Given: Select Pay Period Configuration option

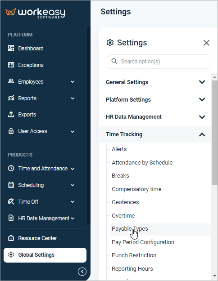Looking at the screenshot, I should click(x=143, y=242).
